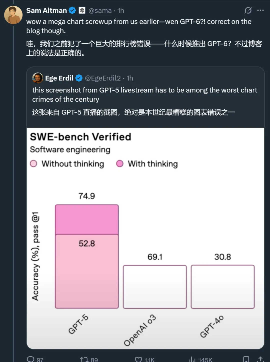Open the three-dot more options menu
Image resolution: width=270 pixels, height=362 pixels.
[x=260, y=10]
